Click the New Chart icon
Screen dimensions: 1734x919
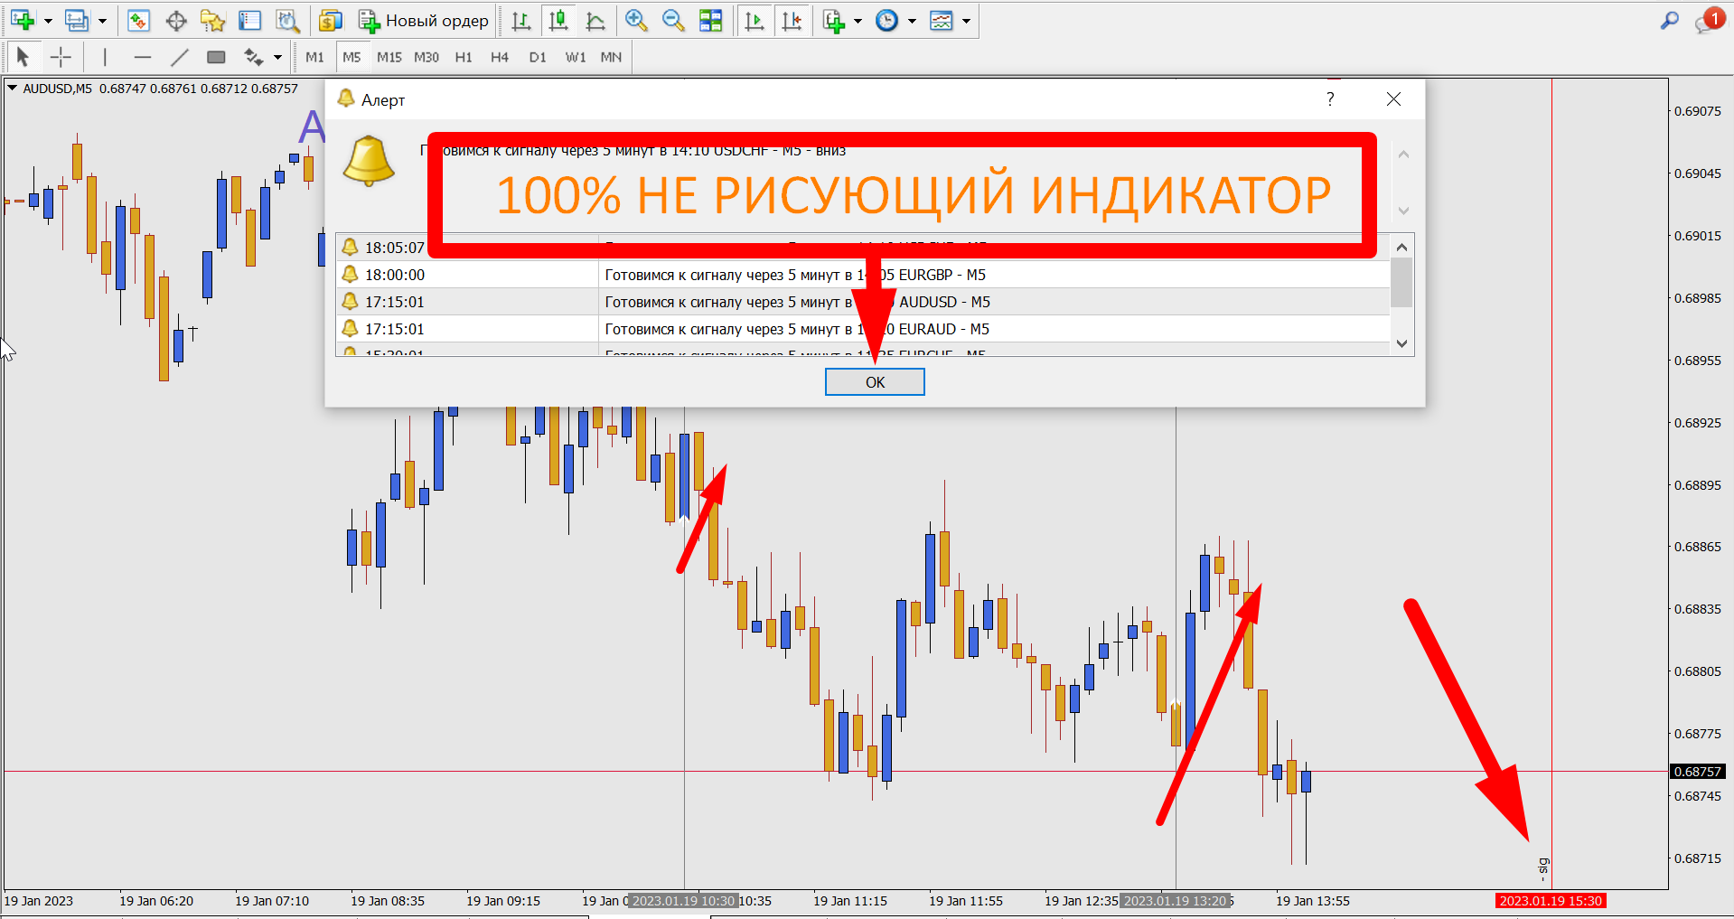[23, 20]
